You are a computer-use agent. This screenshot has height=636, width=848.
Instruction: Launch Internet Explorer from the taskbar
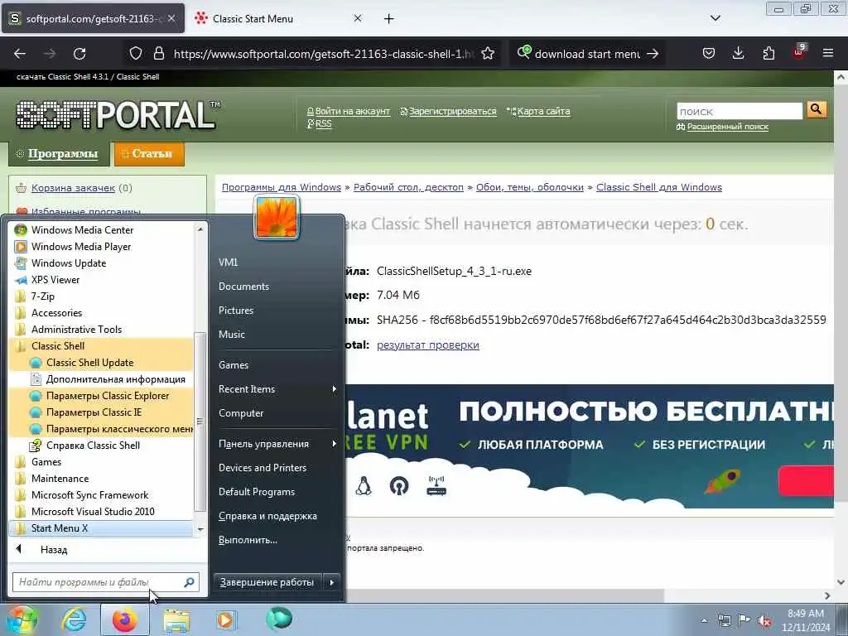pyautogui.click(x=74, y=619)
